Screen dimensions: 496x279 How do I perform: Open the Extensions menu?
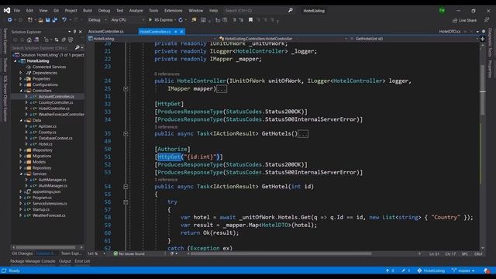[x=173, y=10]
